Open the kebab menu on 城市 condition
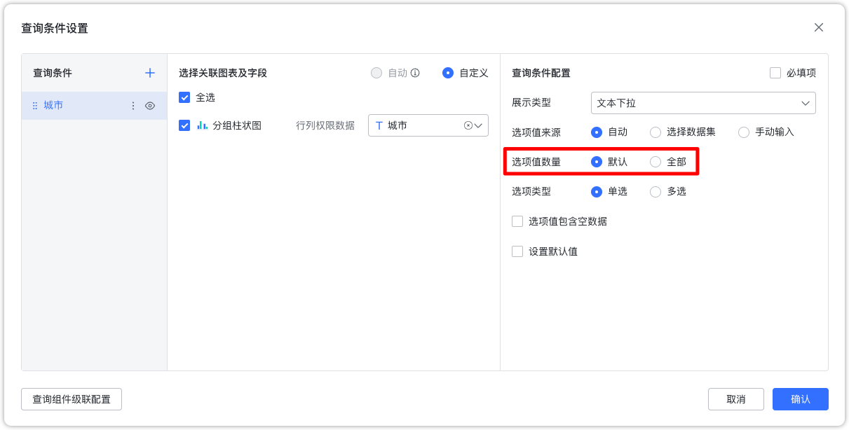849x430 pixels. [x=133, y=105]
